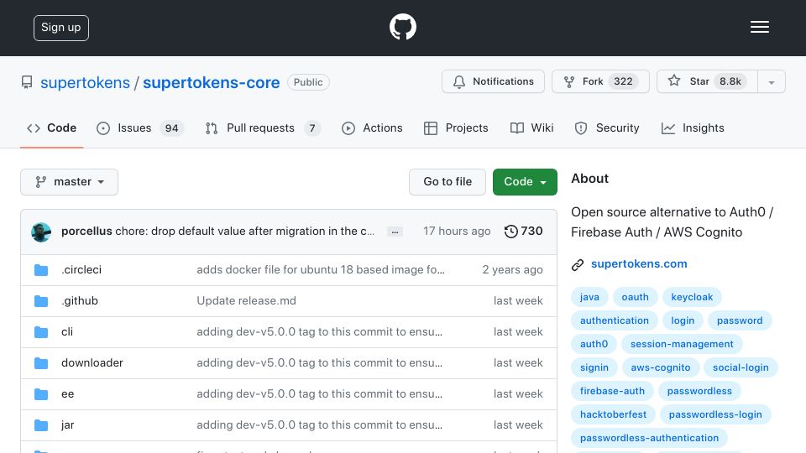
Task: Click the passwordless-login topic tag
Action: [715, 414]
